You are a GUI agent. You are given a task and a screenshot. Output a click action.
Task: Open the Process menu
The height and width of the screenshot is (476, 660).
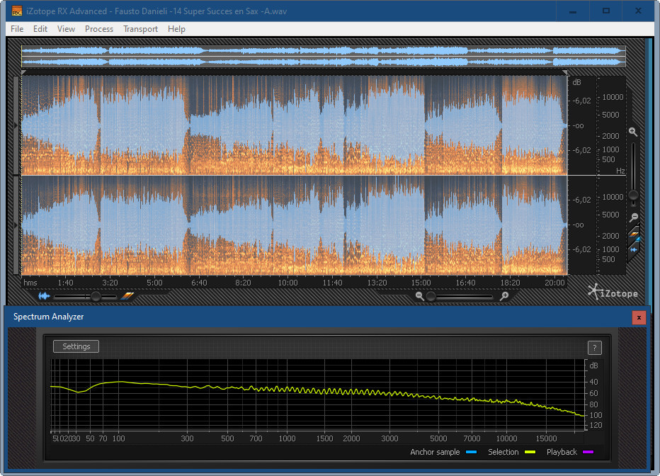pyautogui.click(x=99, y=29)
